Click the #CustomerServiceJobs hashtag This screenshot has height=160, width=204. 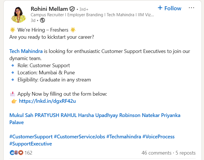79,137
